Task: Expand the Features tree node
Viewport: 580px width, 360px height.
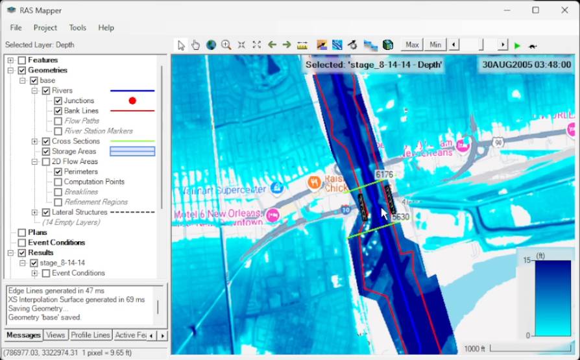Action: click(x=10, y=60)
